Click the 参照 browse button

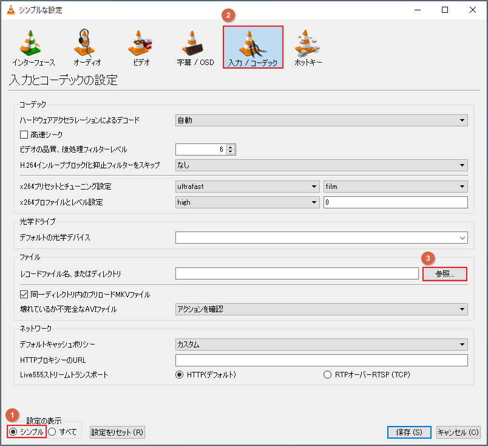point(445,273)
